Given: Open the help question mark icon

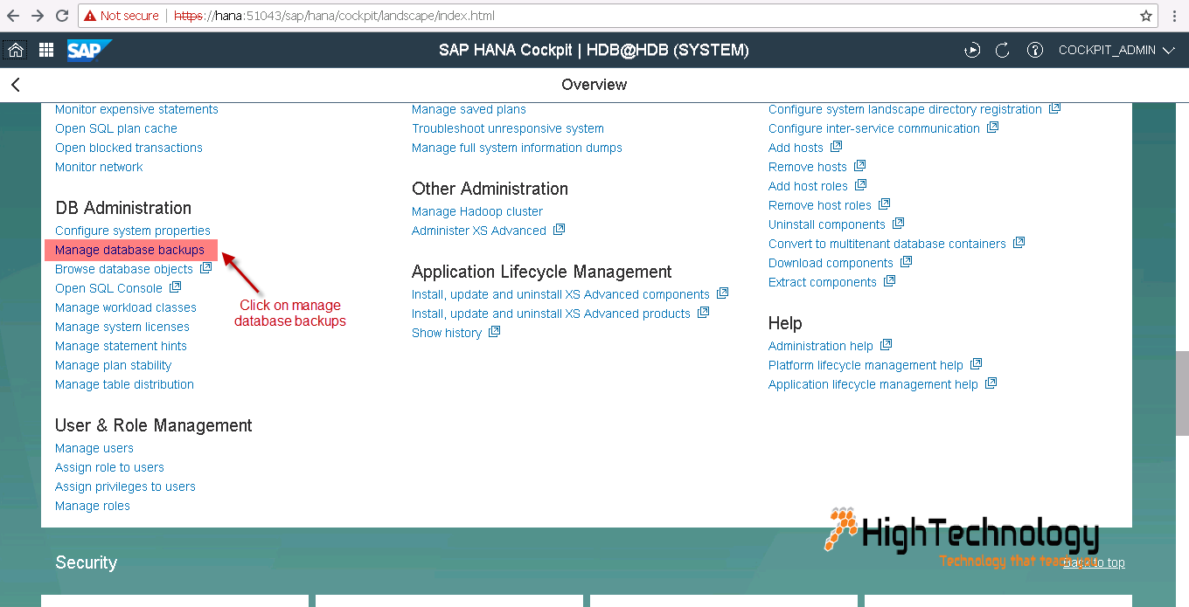Looking at the screenshot, I should [x=1035, y=51].
